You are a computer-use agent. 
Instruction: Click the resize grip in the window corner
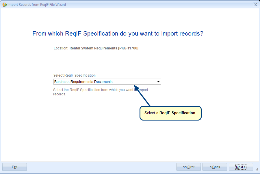point(257,170)
